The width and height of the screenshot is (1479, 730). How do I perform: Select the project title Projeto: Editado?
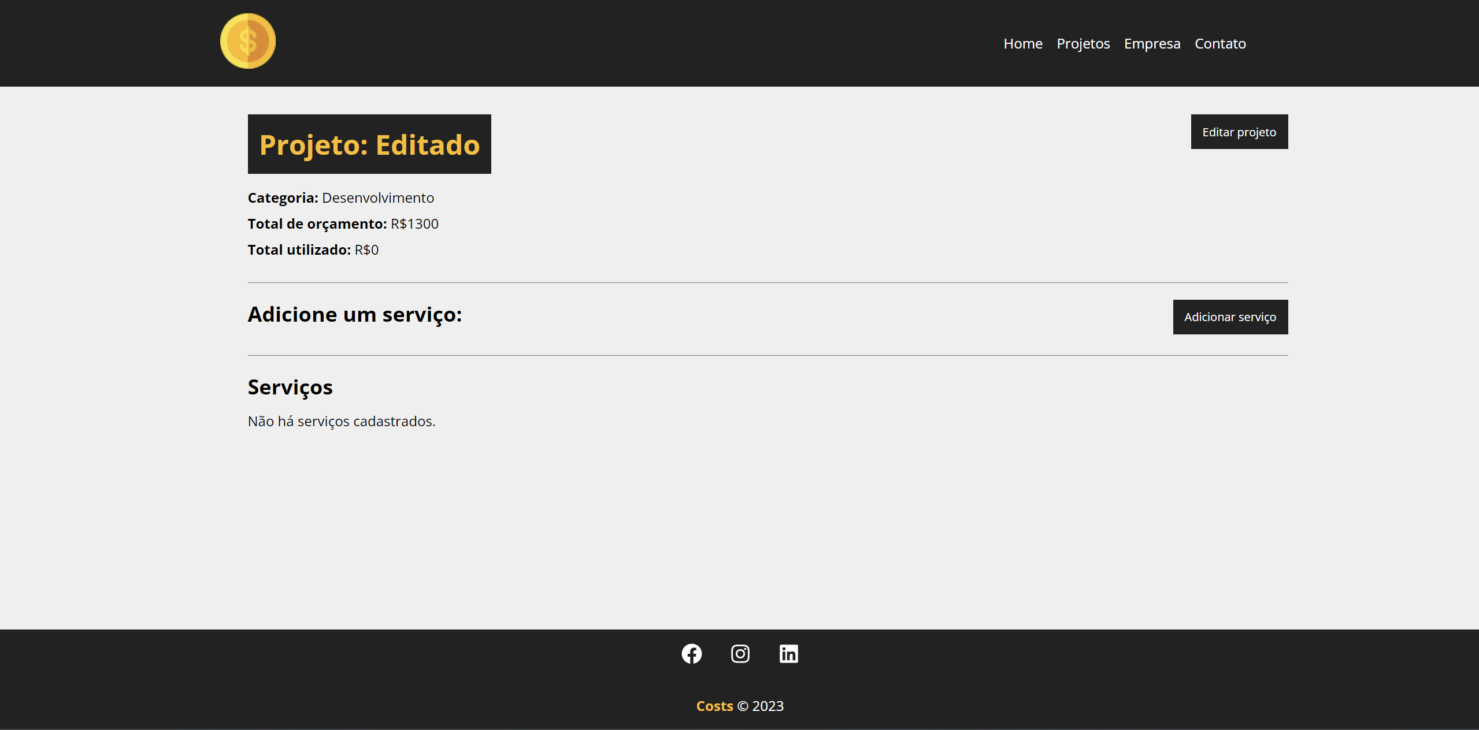pos(369,144)
